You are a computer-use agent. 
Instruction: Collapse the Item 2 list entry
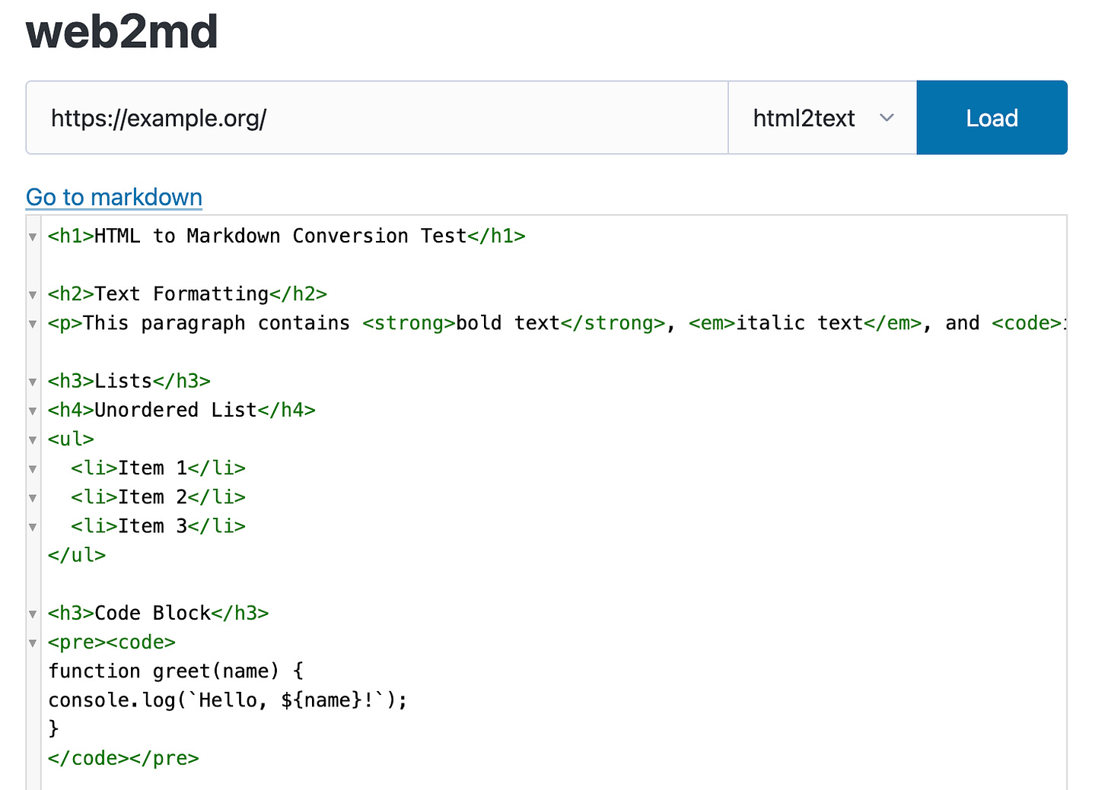tap(32, 497)
